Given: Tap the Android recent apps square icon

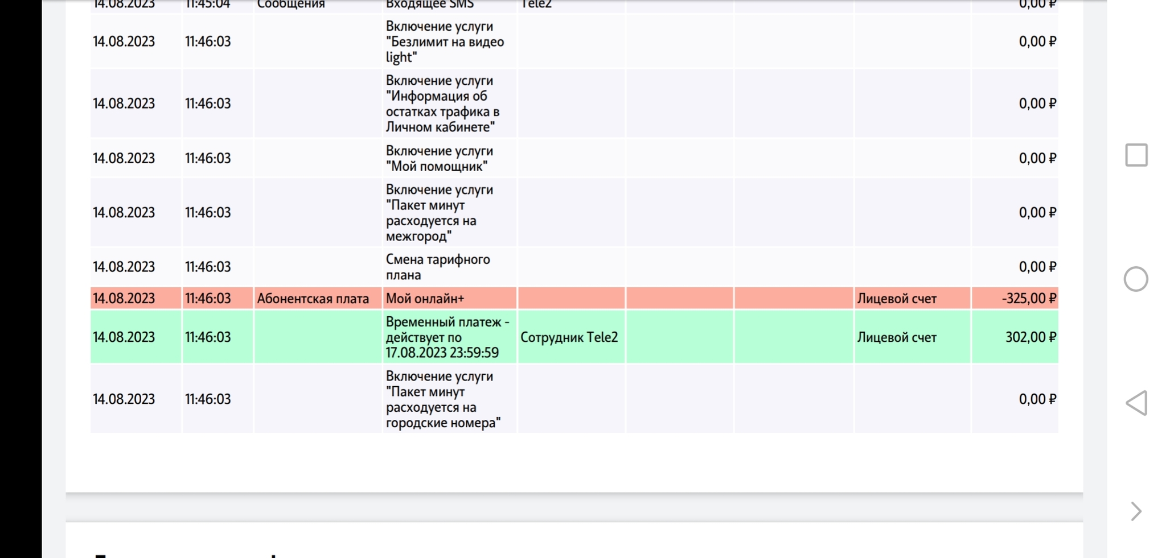Looking at the screenshot, I should point(1136,155).
